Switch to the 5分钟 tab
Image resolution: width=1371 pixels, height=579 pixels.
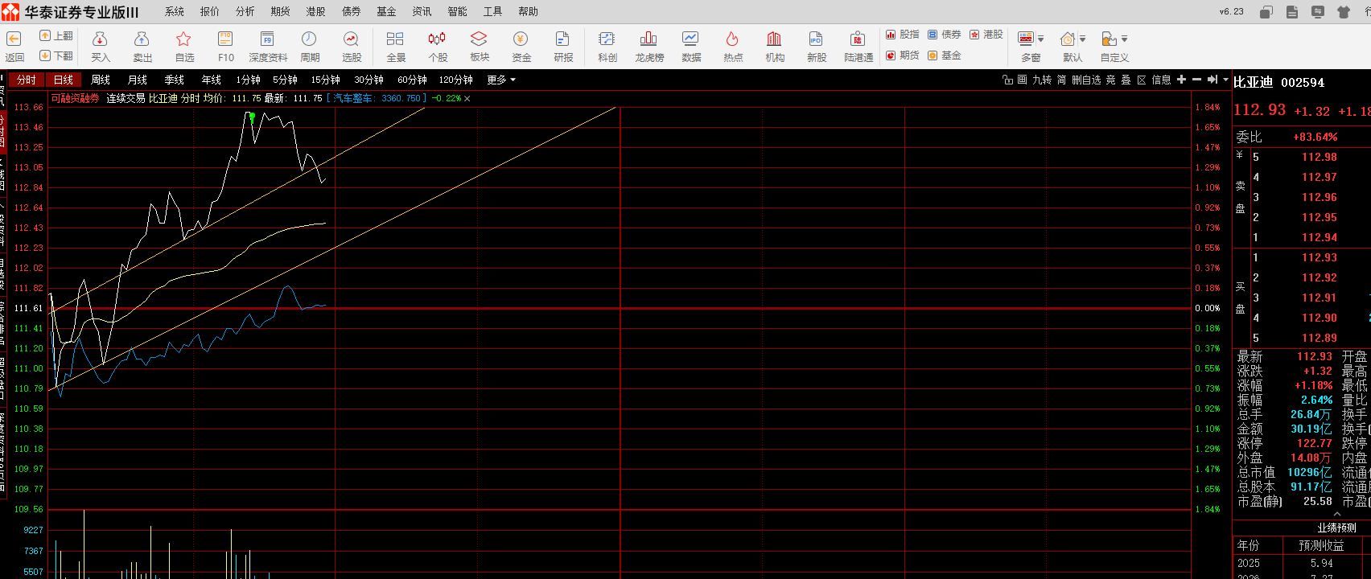pyautogui.click(x=285, y=80)
